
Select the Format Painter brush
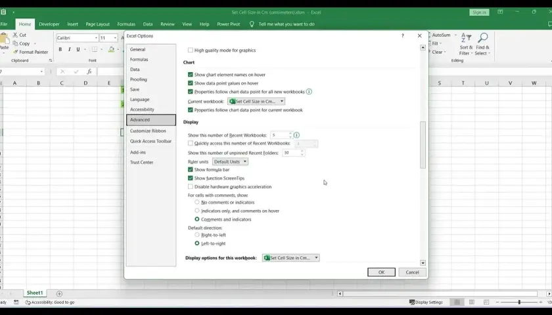point(16,52)
